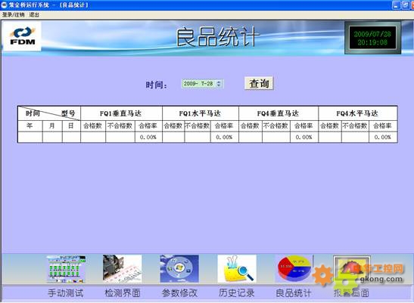
Task: Click the 查询 query button
Action: click(259, 83)
